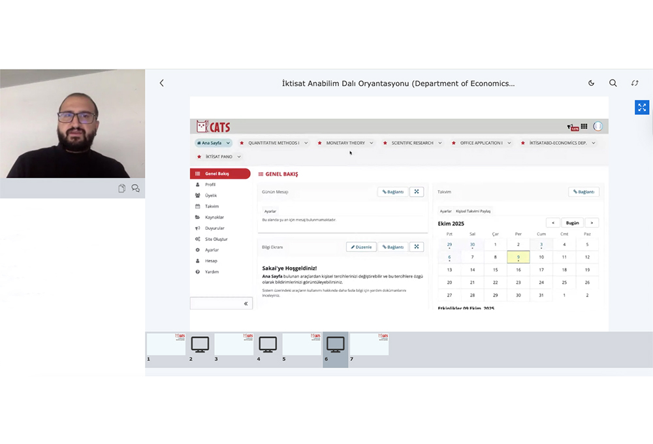Collapse the sidebar with the double chevron
Image resolution: width=653 pixels, height=444 pixels.
[246, 304]
